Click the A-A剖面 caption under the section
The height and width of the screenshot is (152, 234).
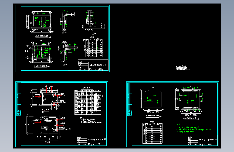coord(46,110)
